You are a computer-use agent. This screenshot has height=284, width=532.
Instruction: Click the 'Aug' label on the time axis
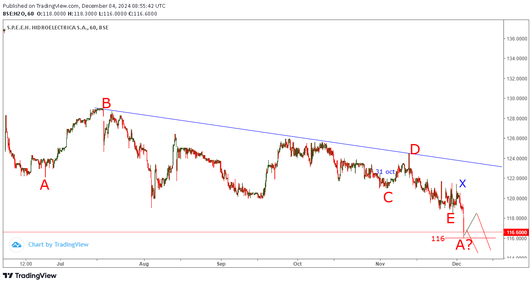point(144,264)
